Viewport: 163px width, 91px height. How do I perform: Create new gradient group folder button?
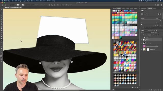coord(133,87)
